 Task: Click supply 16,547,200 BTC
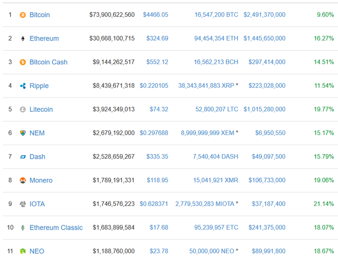(x=217, y=15)
